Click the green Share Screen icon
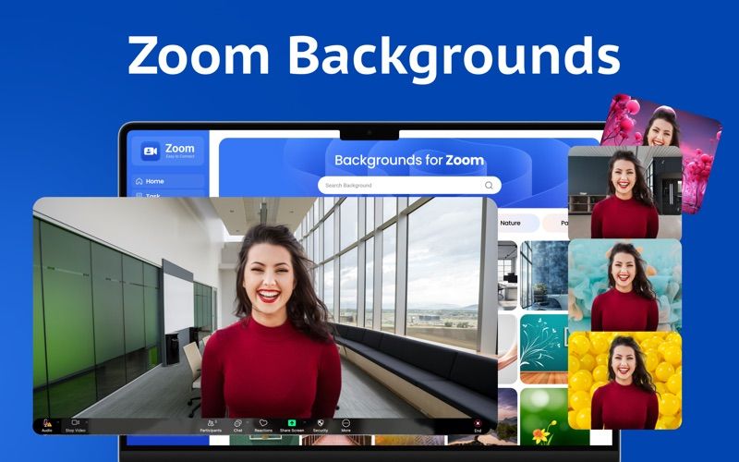The height and width of the screenshot is (462, 739). pos(292,423)
